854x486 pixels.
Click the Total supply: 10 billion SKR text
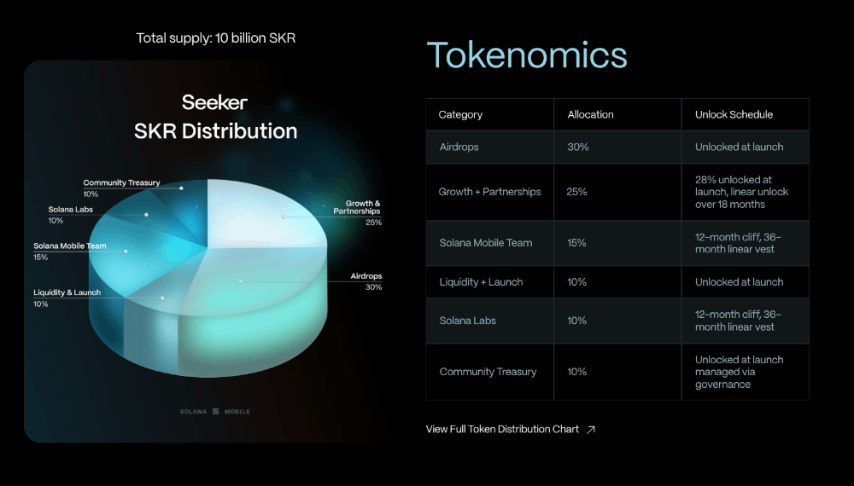click(x=216, y=38)
